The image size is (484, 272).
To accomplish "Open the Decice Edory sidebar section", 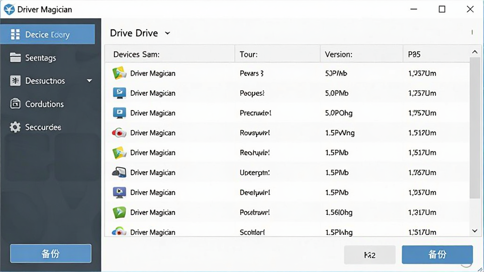I will 48,34.
